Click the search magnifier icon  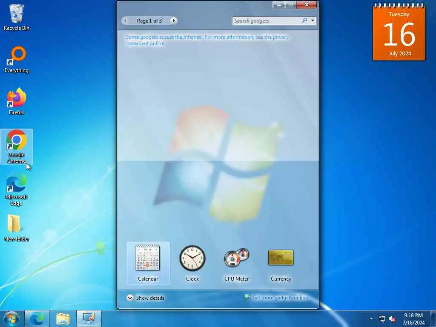[304, 20]
